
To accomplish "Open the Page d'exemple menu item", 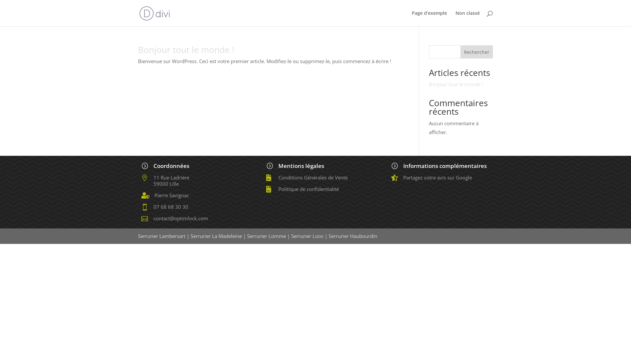I will point(429,13).
